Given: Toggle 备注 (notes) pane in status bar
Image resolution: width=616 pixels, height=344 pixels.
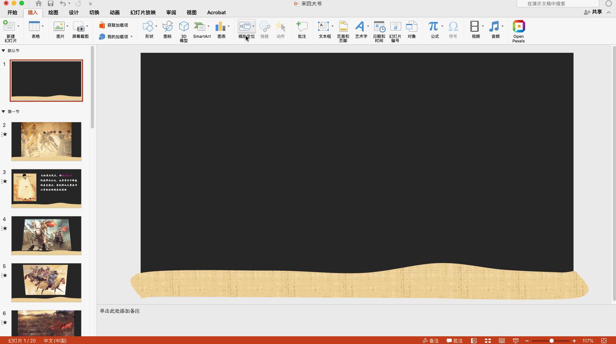Looking at the screenshot, I should click(x=431, y=341).
